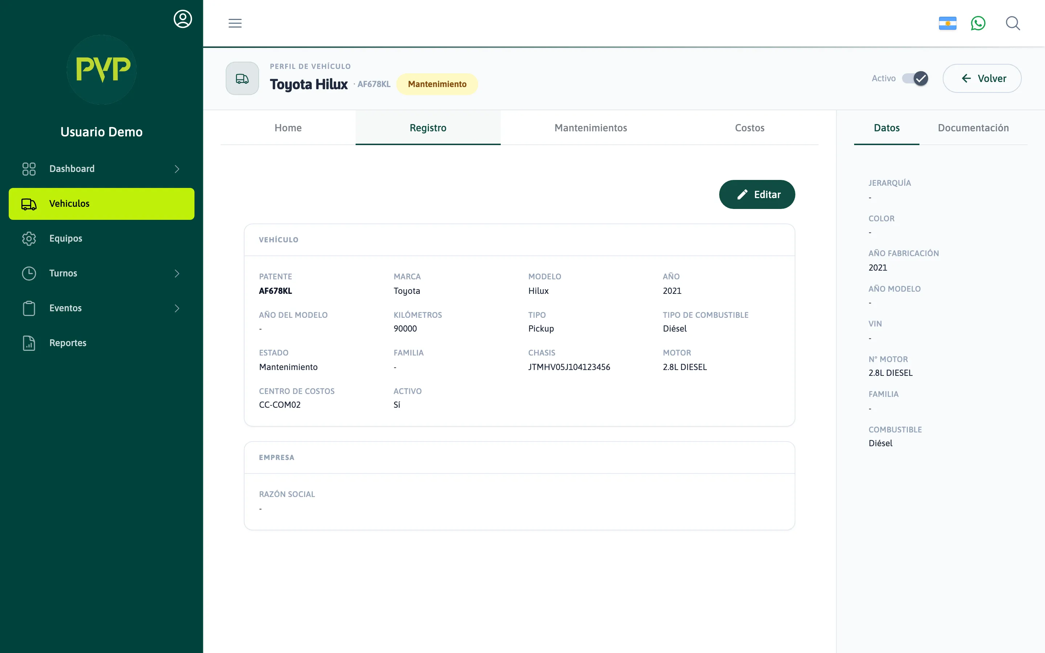Open Vehiculos in the sidebar
Screen dimensions: 1045x653
click(102, 204)
